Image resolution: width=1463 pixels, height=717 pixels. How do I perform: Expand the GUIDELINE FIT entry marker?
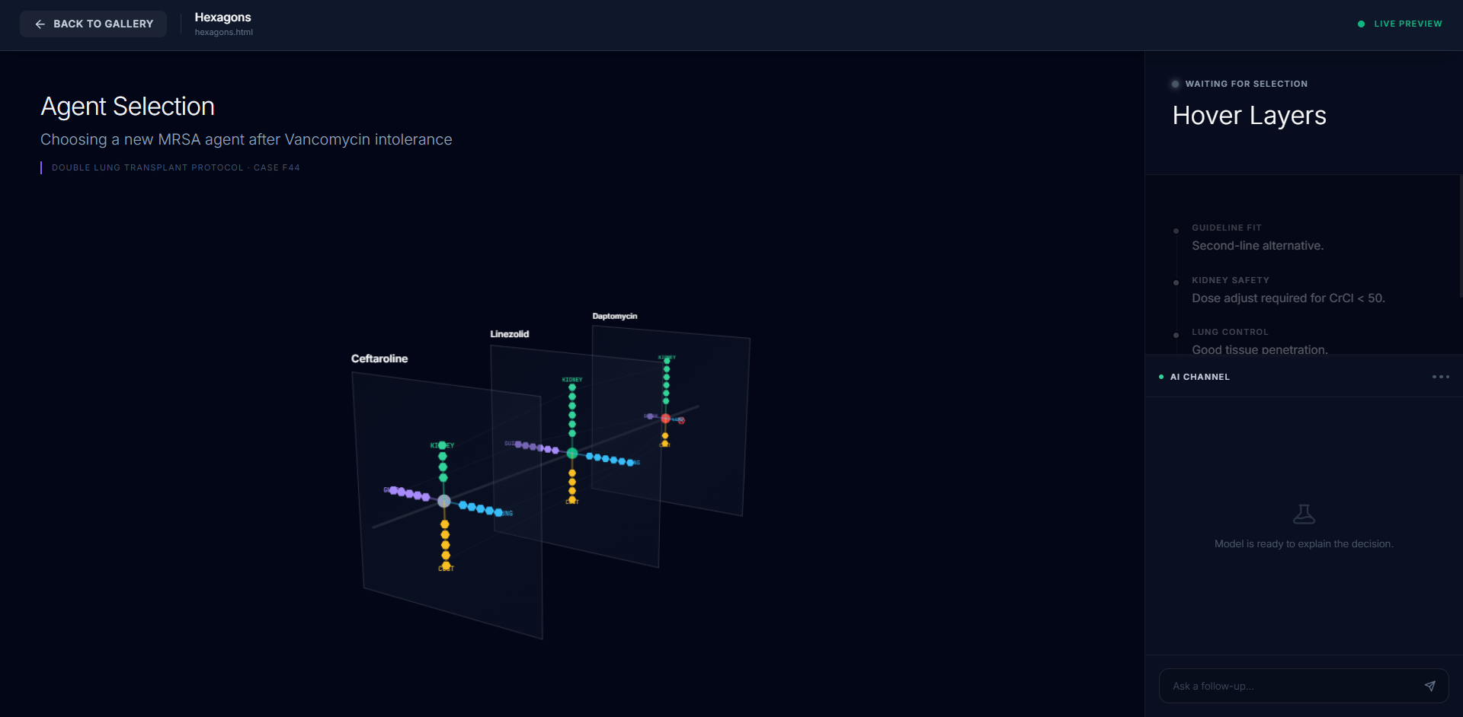pos(1176,230)
